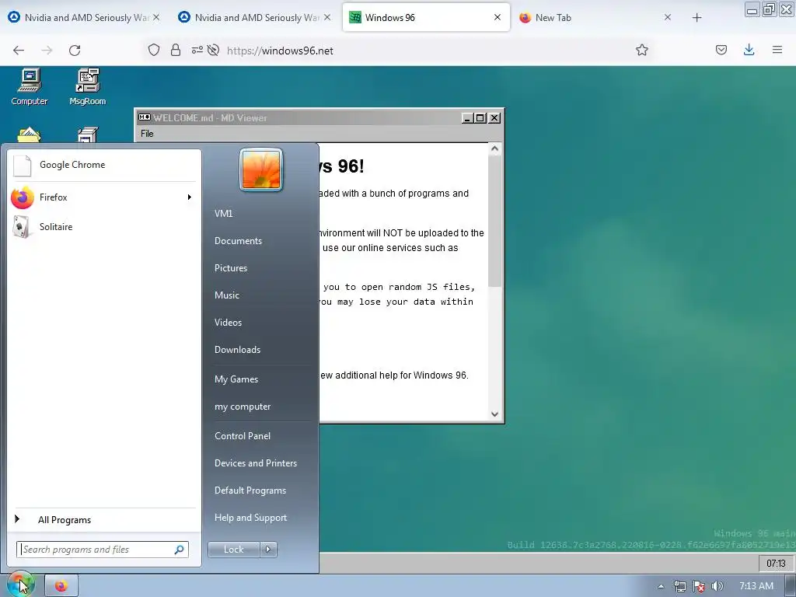796x597 pixels.
Task: Open Default Programs
Action: tap(250, 491)
